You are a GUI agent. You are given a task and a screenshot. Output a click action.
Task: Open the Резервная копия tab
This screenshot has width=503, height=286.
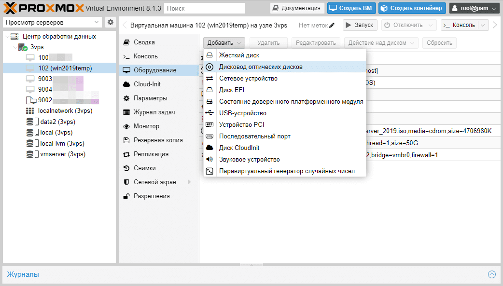159,140
